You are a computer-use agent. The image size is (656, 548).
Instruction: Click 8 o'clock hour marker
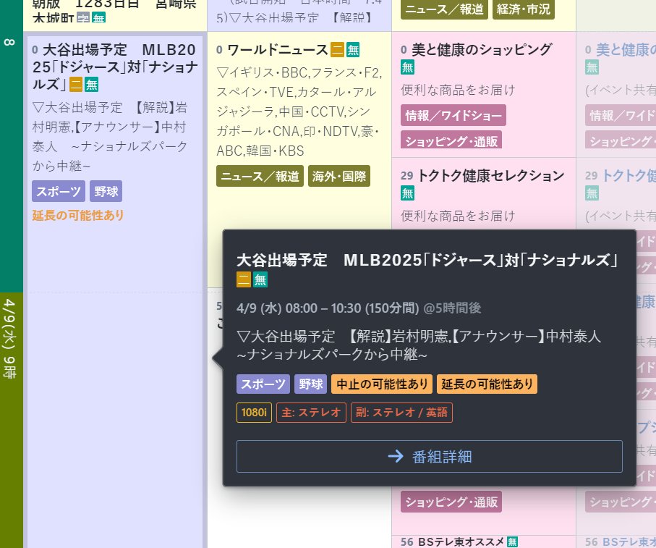9,42
